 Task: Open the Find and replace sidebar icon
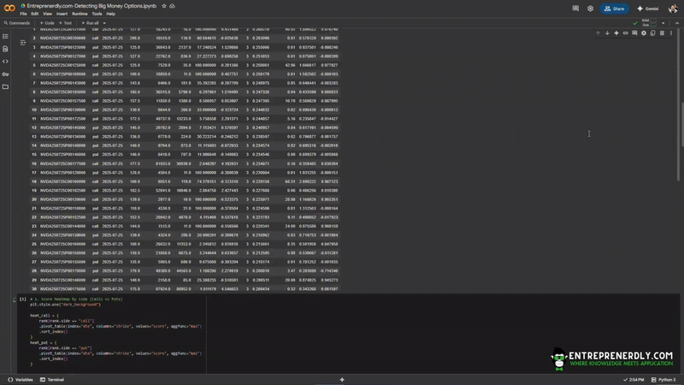[x=5, y=49]
